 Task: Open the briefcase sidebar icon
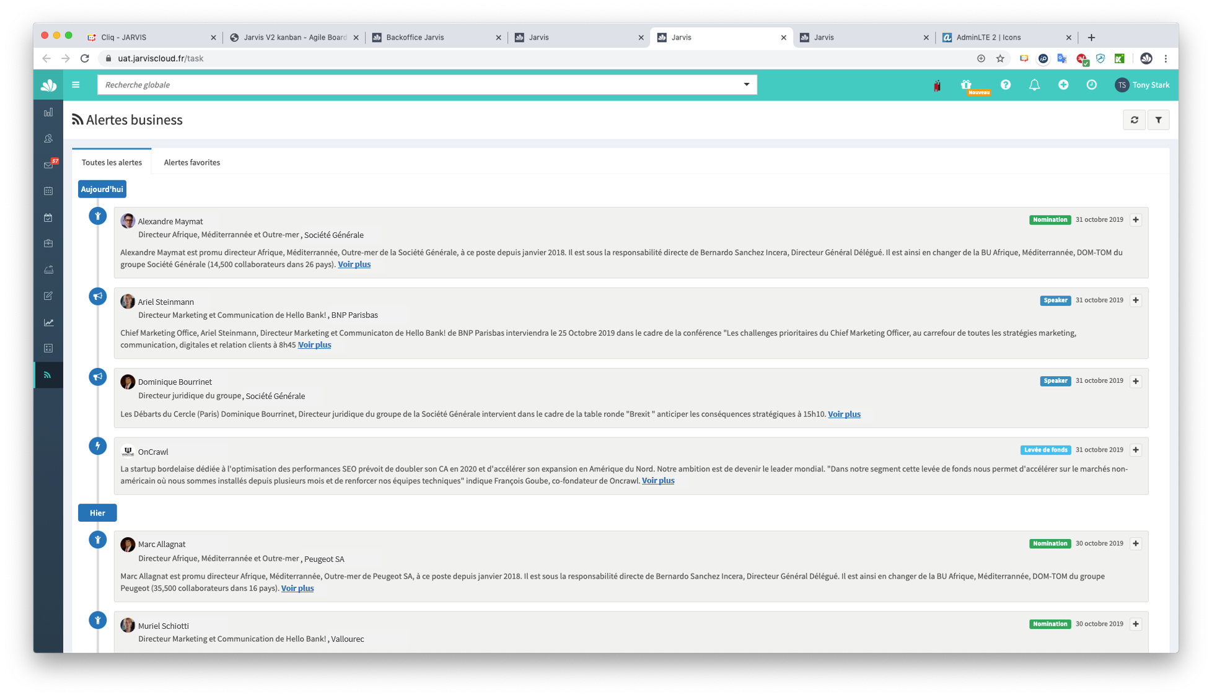(48, 243)
